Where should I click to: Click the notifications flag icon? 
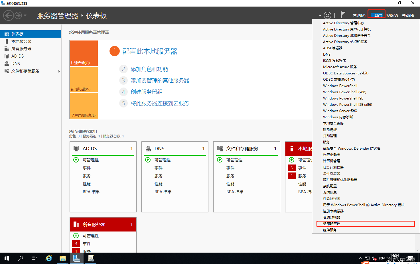point(342,15)
